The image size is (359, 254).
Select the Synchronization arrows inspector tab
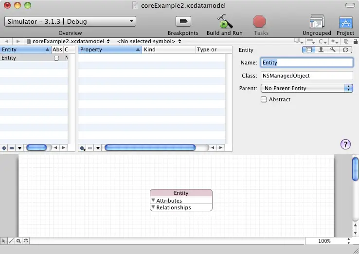click(345, 50)
